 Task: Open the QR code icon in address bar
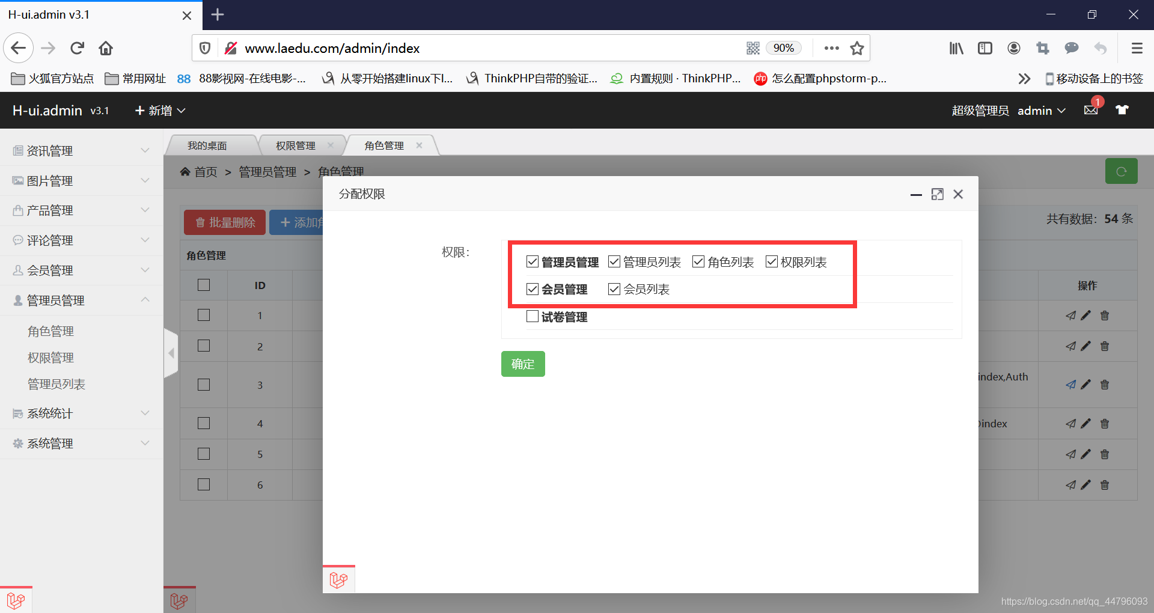coord(753,48)
